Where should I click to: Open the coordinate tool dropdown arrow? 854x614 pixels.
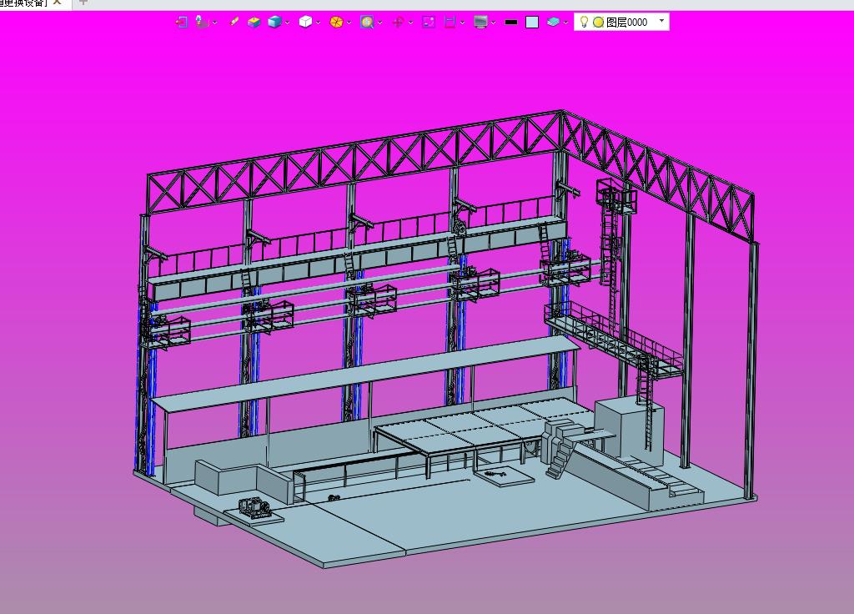pyautogui.click(x=214, y=23)
